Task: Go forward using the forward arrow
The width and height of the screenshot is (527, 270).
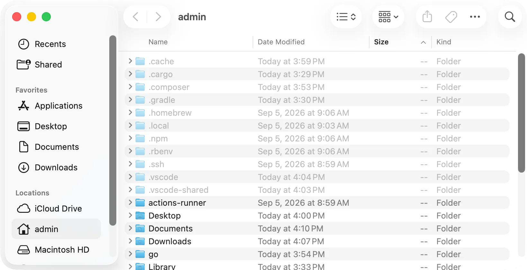Action: (158, 17)
